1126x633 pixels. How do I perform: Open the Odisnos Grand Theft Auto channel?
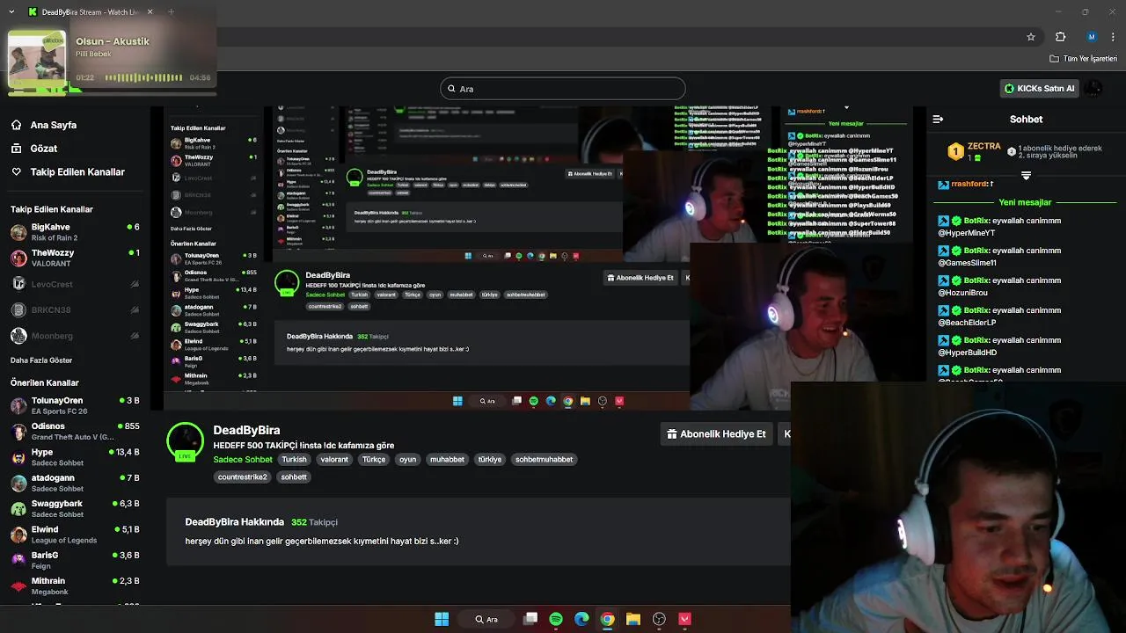[75, 432]
